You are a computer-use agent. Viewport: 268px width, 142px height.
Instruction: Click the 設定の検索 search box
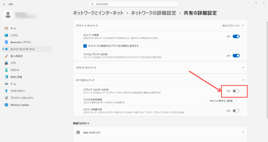(134, 4)
